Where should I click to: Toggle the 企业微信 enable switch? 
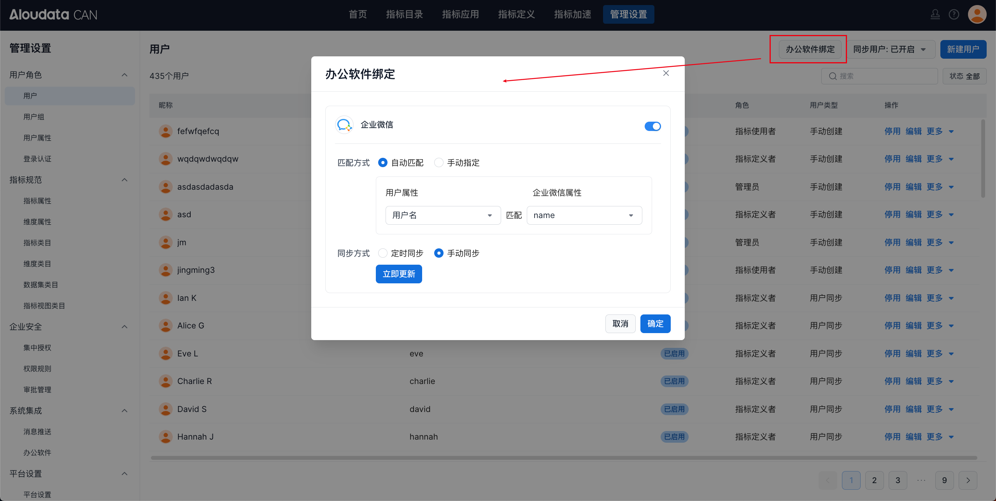pos(652,126)
